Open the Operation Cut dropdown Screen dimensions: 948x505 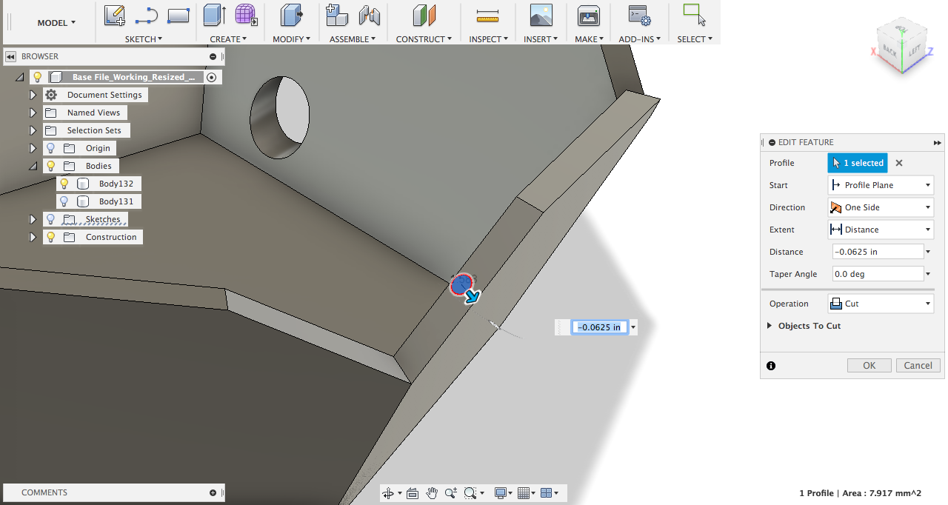click(x=881, y=304)
